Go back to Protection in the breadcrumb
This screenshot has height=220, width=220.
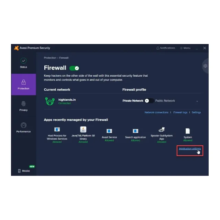(x=50, y=58)
